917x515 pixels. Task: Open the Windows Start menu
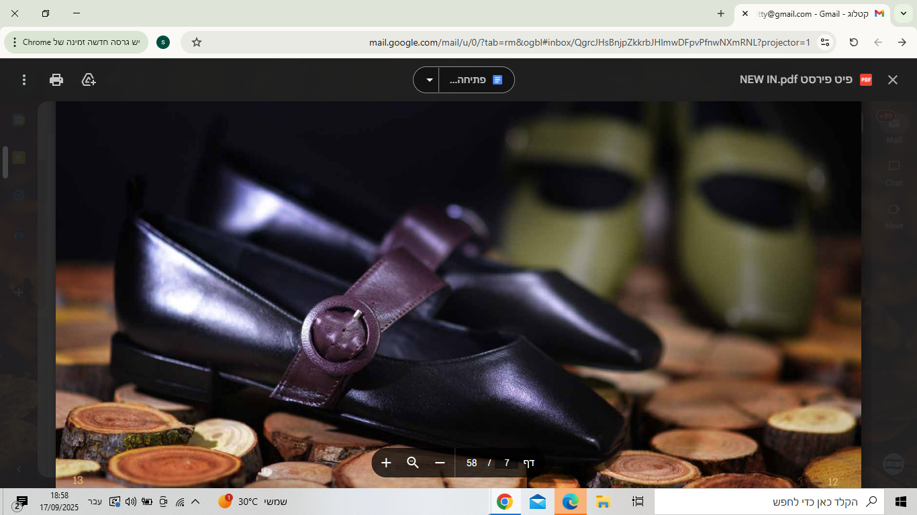[x=901, y=502]
